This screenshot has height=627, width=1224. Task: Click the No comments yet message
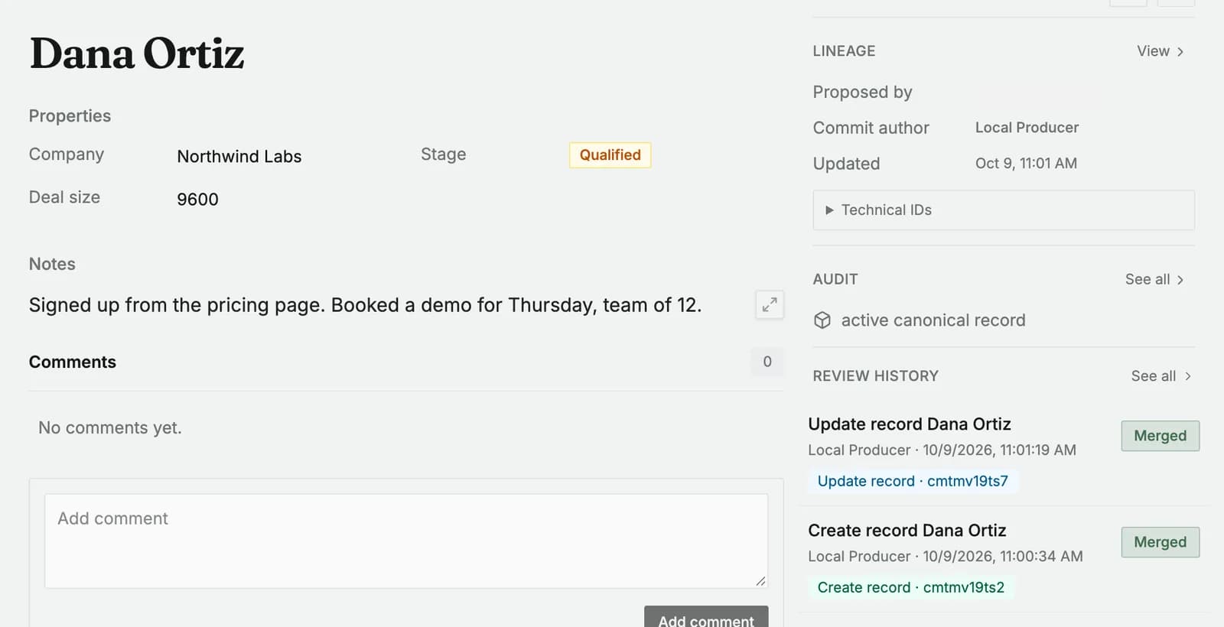coord(110,428)
